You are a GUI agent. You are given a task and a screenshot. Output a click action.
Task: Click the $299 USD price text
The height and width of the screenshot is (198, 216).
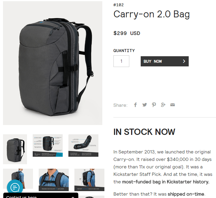coord(127,33)
